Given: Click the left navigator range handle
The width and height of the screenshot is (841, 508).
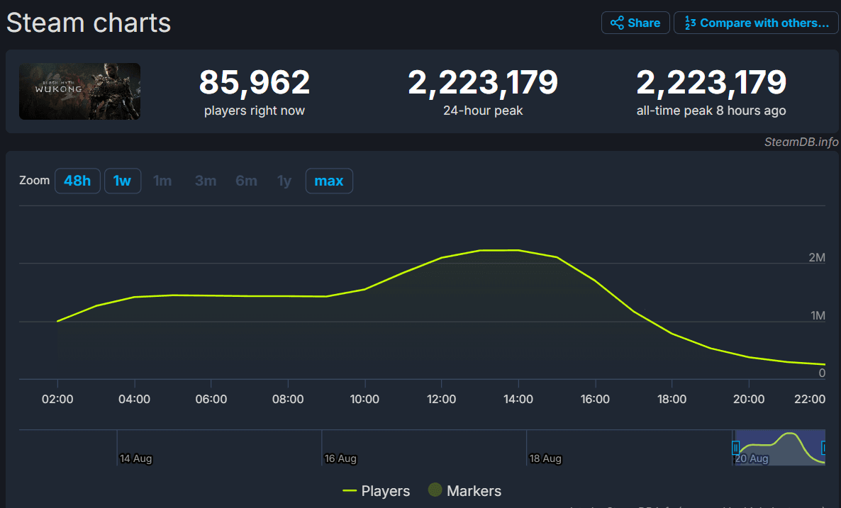Looking at the screenshot, I should coord(735,448).
